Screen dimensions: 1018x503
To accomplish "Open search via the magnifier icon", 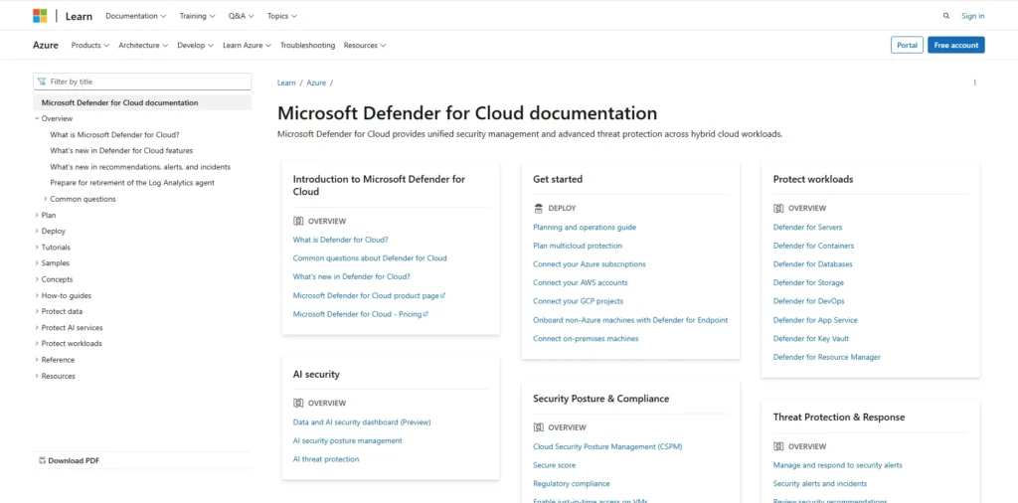I will coord(946,16).
